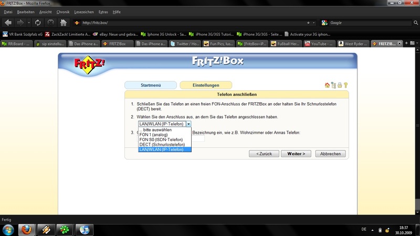
Task: Switch to the YouTube browser tab
Action: (319, 44)
